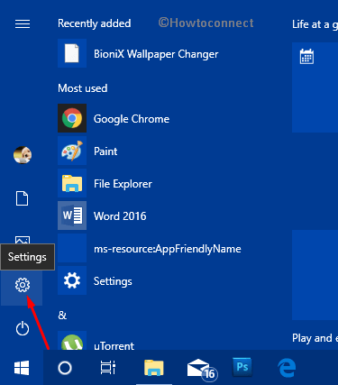
Task: Launch the Word 2016 icon
Action: [x=72, y=215]
